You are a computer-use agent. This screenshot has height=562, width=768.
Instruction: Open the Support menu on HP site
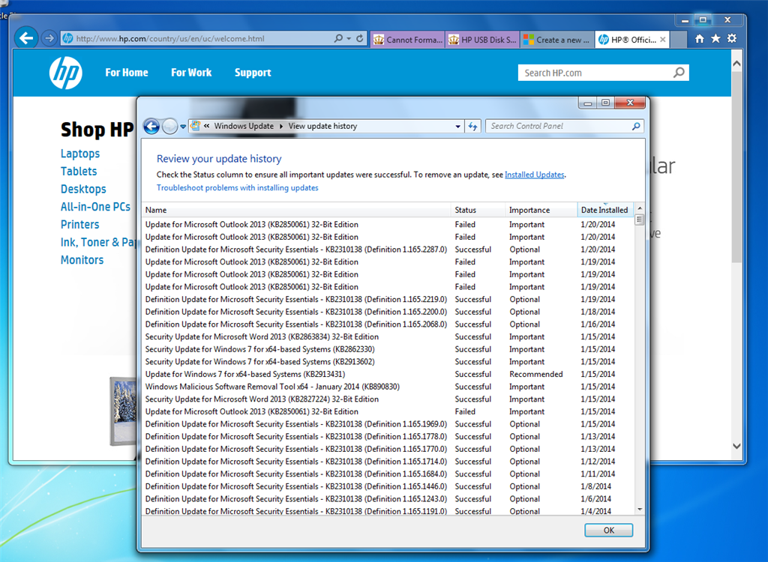pos(253,73)
